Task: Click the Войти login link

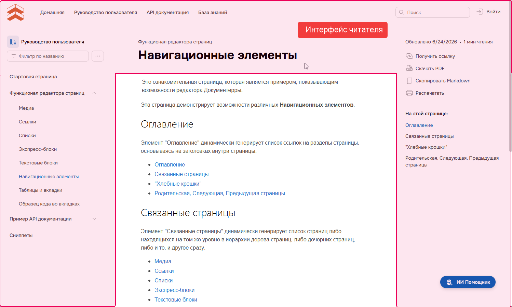Action: click(493, 12)
